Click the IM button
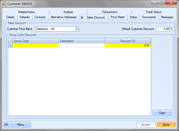 coord(6,125)
